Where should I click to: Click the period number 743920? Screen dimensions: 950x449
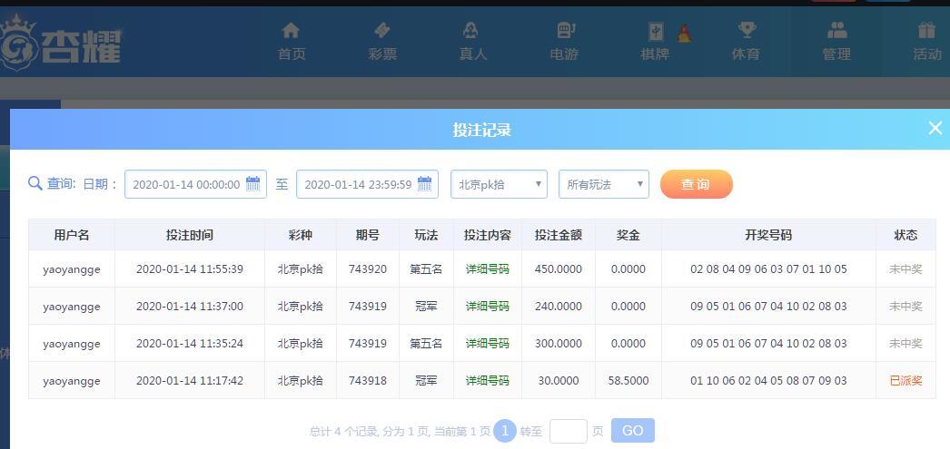(x=368, y=269)
